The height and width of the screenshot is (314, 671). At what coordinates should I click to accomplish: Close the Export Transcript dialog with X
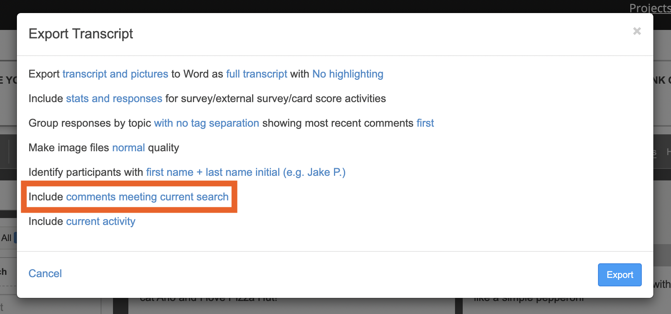click(637, 31)
